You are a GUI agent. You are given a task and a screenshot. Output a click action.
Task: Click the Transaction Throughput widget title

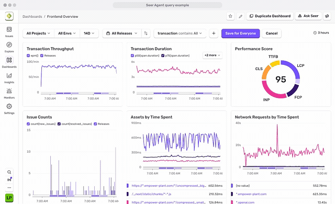pos(50,49)
